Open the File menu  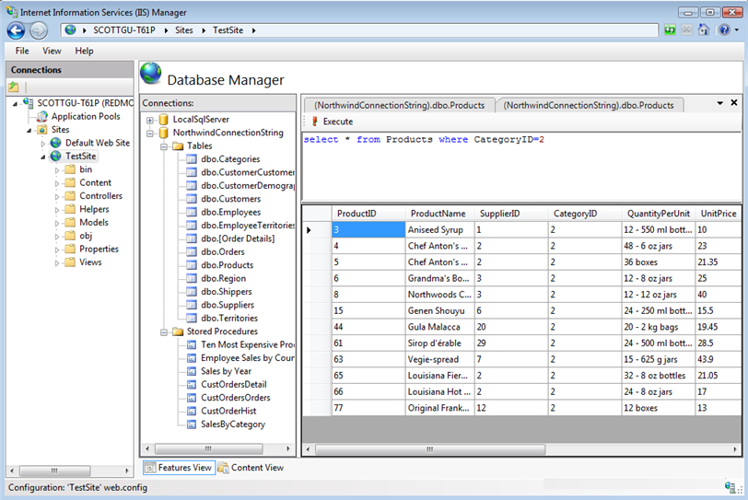(22, 51)
